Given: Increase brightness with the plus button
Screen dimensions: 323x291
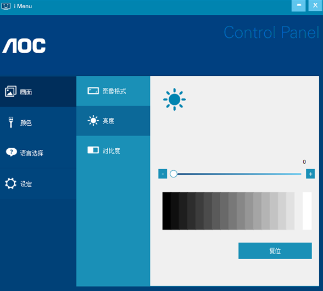Looking at the screenshot, I should [x=310, y=174].
